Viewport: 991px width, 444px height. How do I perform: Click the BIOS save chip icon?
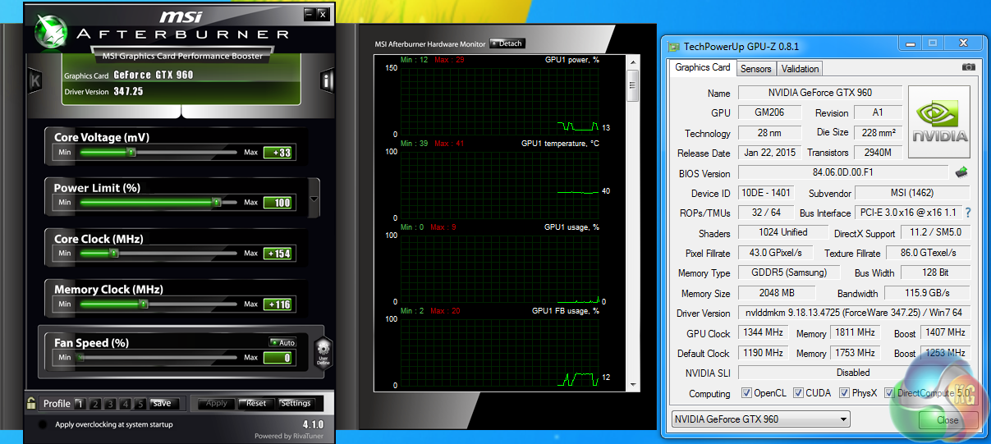click(961, 172)
